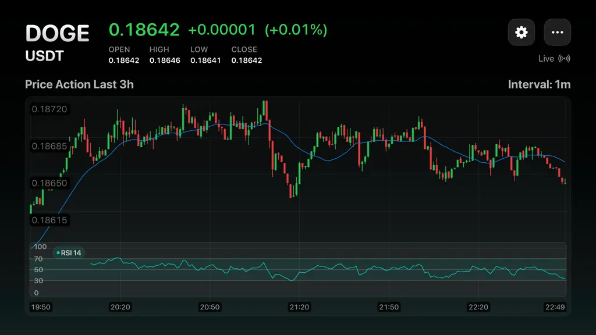Click the OPEN label
596x335 pixels.
coord(119,49)
